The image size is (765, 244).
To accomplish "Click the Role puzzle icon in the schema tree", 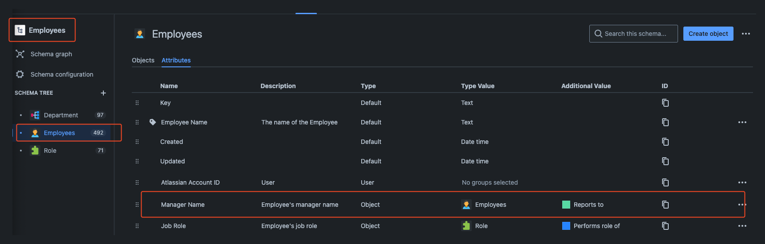I will (35, 151).
